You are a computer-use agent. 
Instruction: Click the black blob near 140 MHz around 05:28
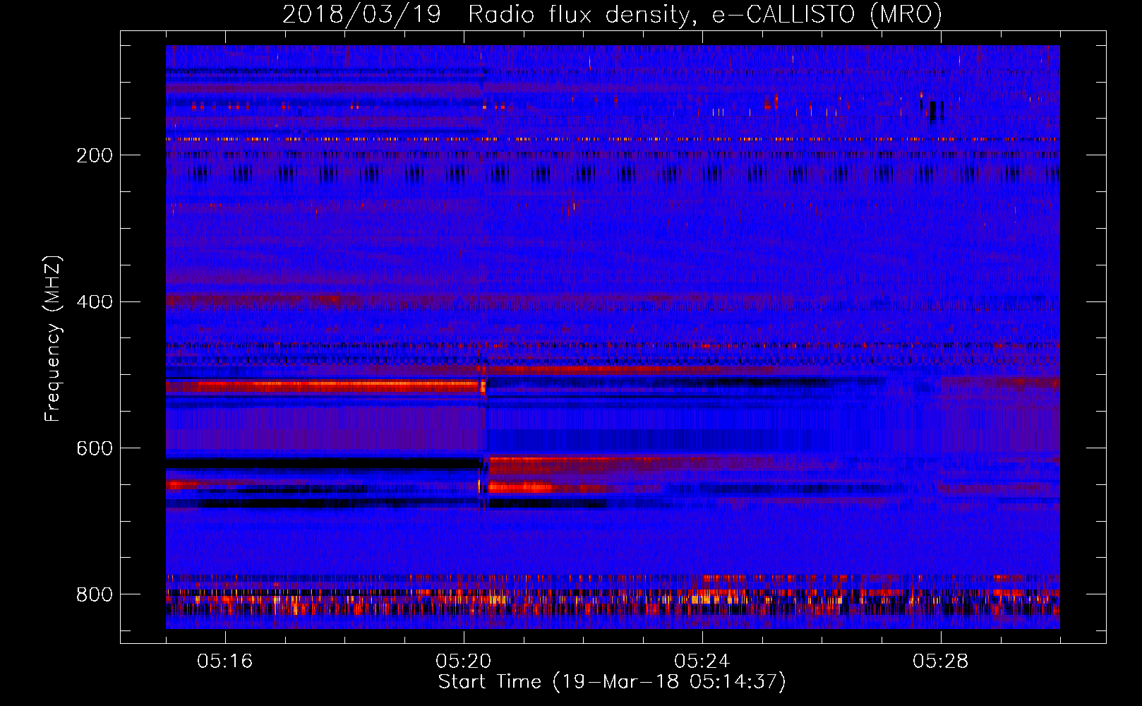coord(934,110)
